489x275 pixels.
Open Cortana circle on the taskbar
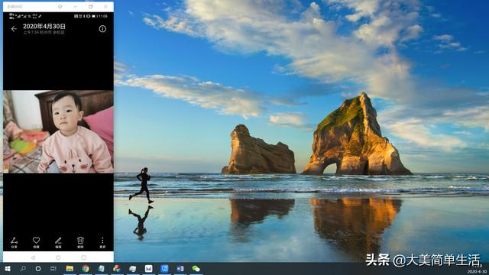coord(38,268)
